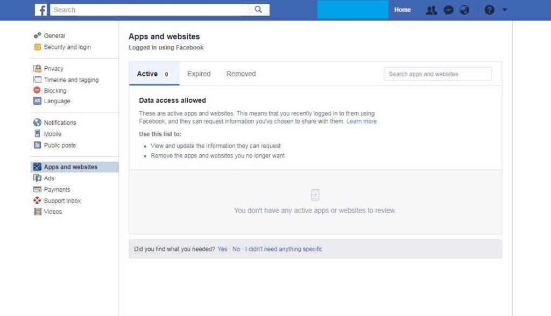Open Security and login settings

[x=67, y=47]
